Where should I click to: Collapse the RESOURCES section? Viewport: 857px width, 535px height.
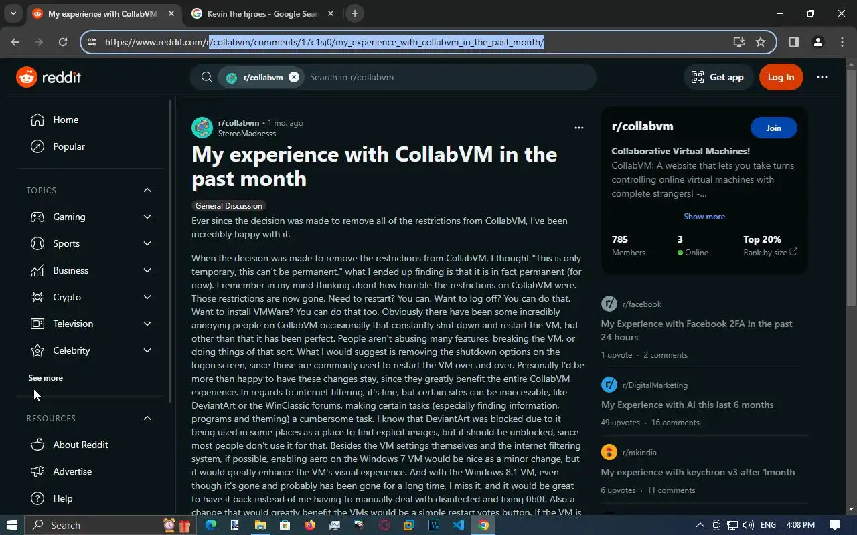[x=147, y=418]
